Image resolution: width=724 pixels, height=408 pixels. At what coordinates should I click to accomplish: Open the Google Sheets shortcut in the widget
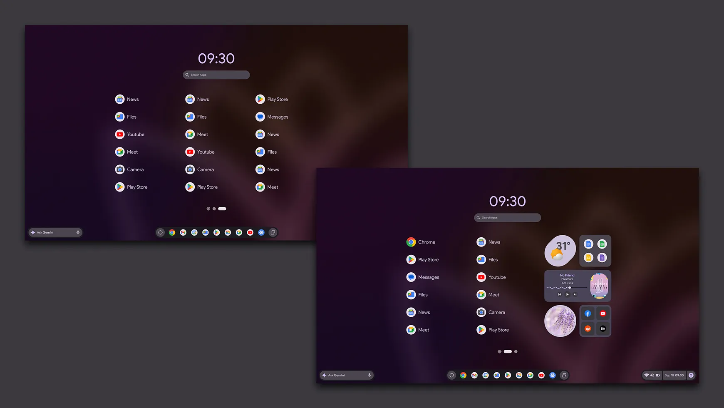(602, 244)
